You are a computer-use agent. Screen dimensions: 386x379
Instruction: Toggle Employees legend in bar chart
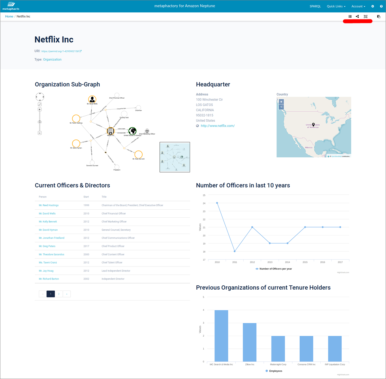tap(274, 371)
